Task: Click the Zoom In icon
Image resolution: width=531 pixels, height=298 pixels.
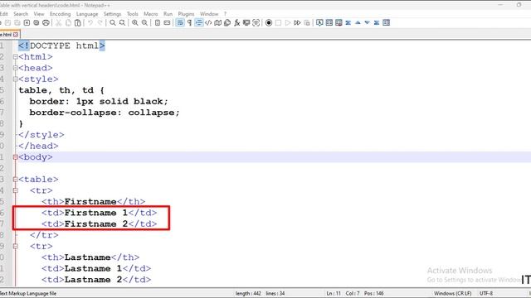Action: [135, 22]
